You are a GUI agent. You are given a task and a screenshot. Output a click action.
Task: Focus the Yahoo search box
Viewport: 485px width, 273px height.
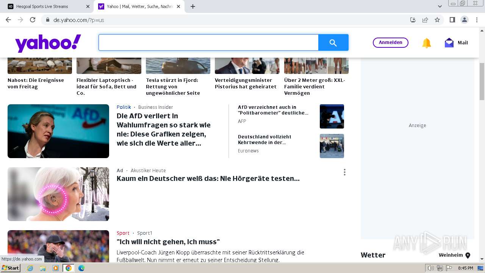point(208,42)
